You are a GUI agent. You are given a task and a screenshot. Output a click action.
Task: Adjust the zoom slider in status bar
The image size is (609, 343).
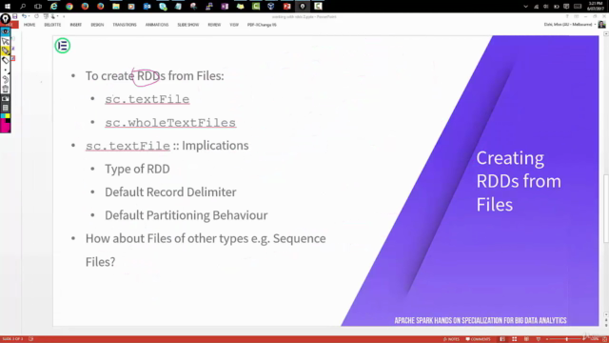tap(567, 339)
